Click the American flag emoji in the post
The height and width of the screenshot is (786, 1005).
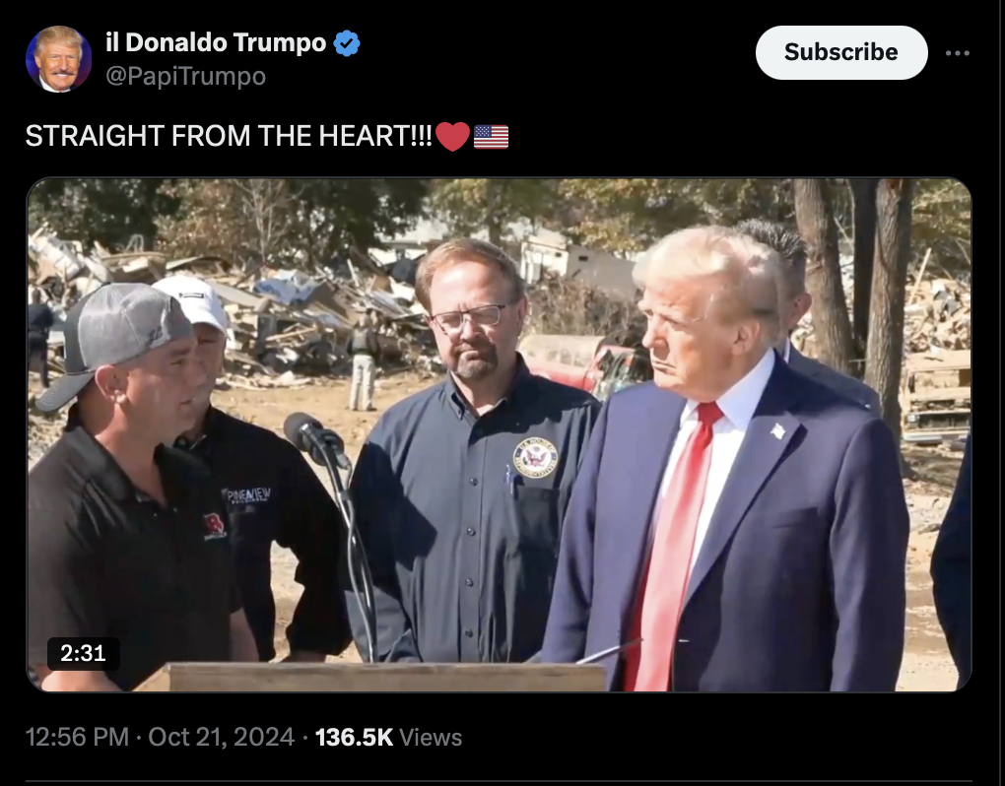(x=491, y=137)
